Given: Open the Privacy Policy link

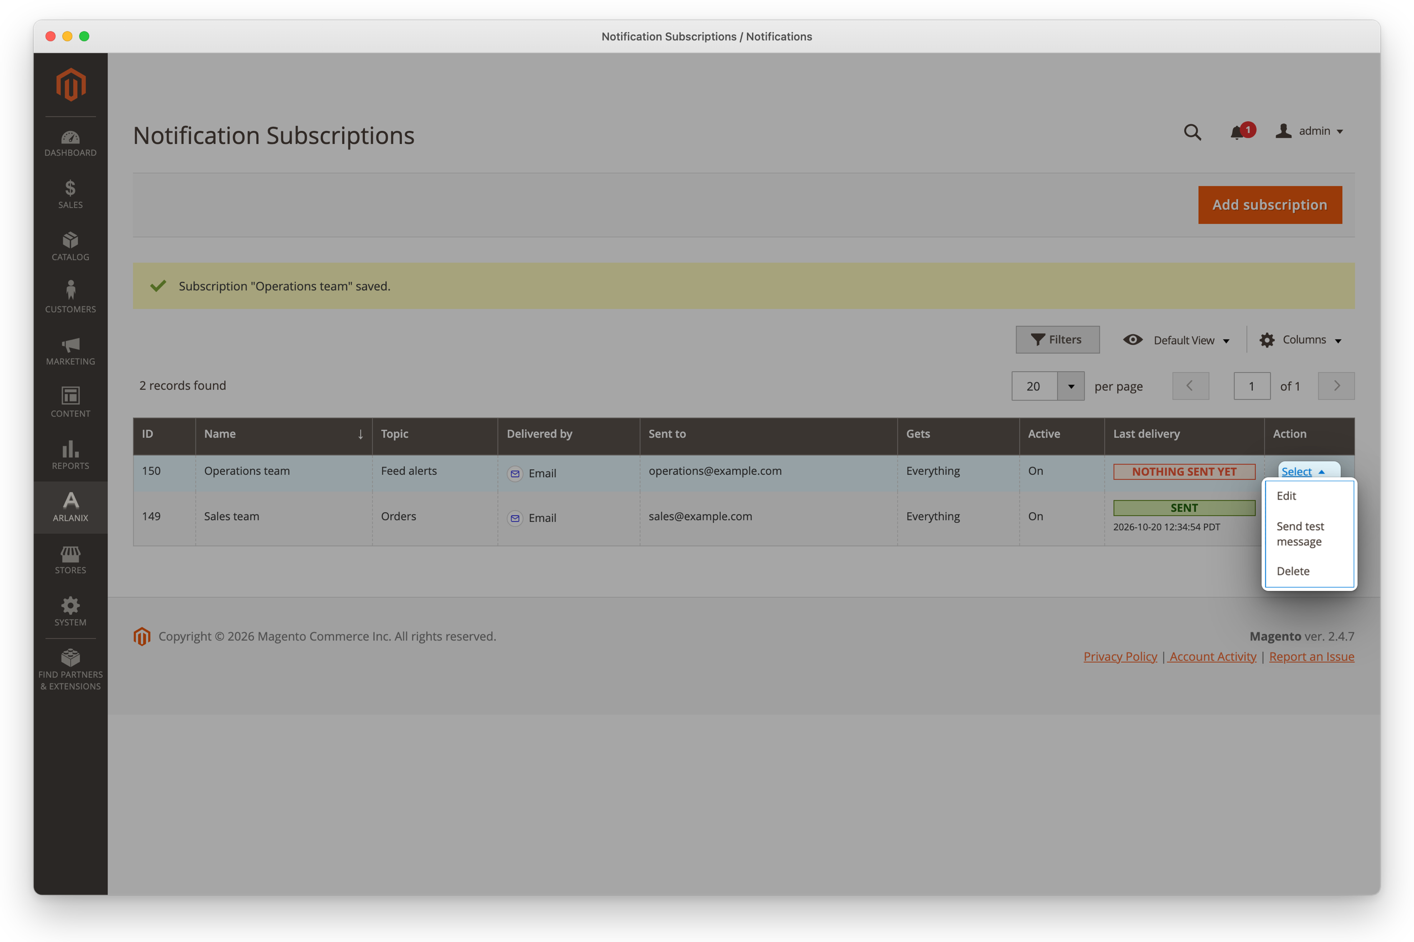Looking at the screenshot, I should point(1120,657).
